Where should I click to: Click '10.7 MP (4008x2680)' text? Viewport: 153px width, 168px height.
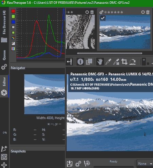click(x=85, y=88)
